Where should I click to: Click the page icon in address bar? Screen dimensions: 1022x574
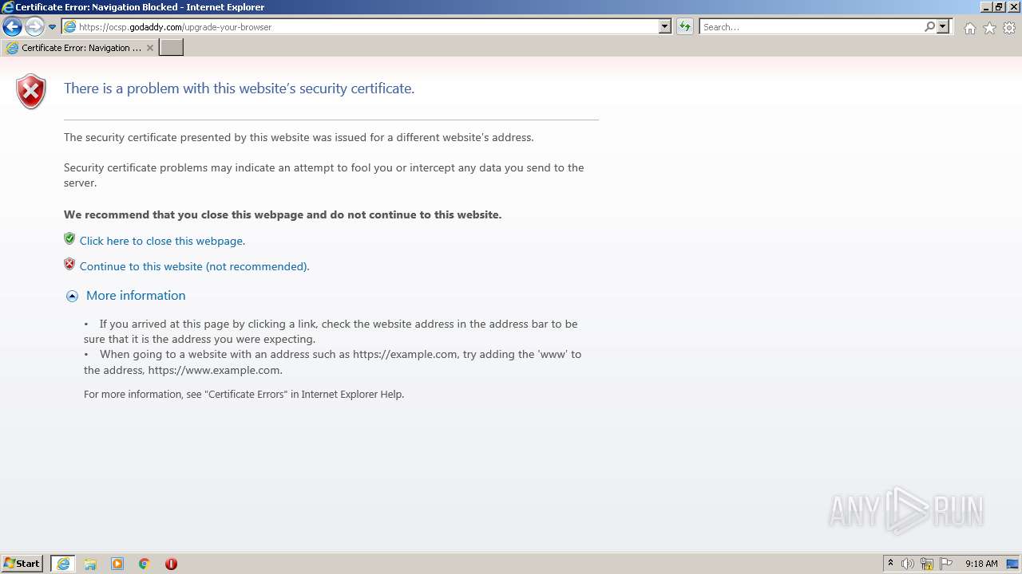(69, 27)
